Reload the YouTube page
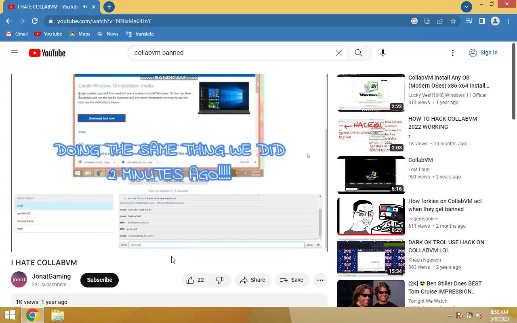 [x=35, y=21]
